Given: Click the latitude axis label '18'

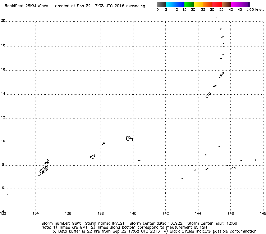Looking at the screenshot, I should pos(3,45).
